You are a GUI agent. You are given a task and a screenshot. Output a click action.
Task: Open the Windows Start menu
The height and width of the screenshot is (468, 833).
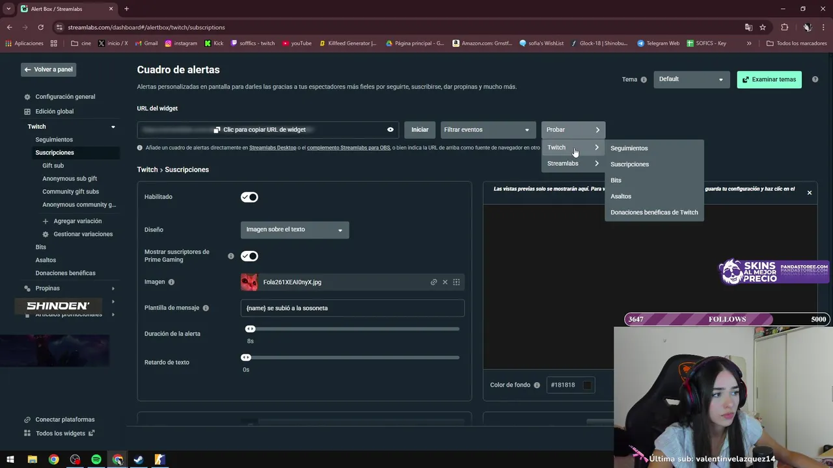click(10, 460)
